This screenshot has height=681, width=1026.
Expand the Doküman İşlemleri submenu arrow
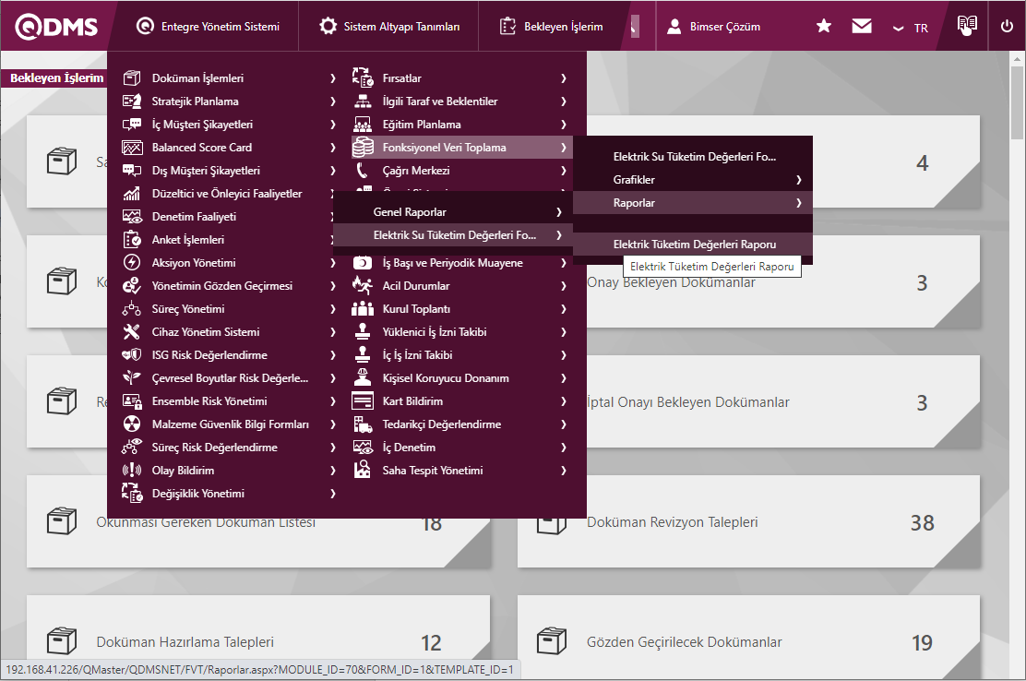(332, 78)
